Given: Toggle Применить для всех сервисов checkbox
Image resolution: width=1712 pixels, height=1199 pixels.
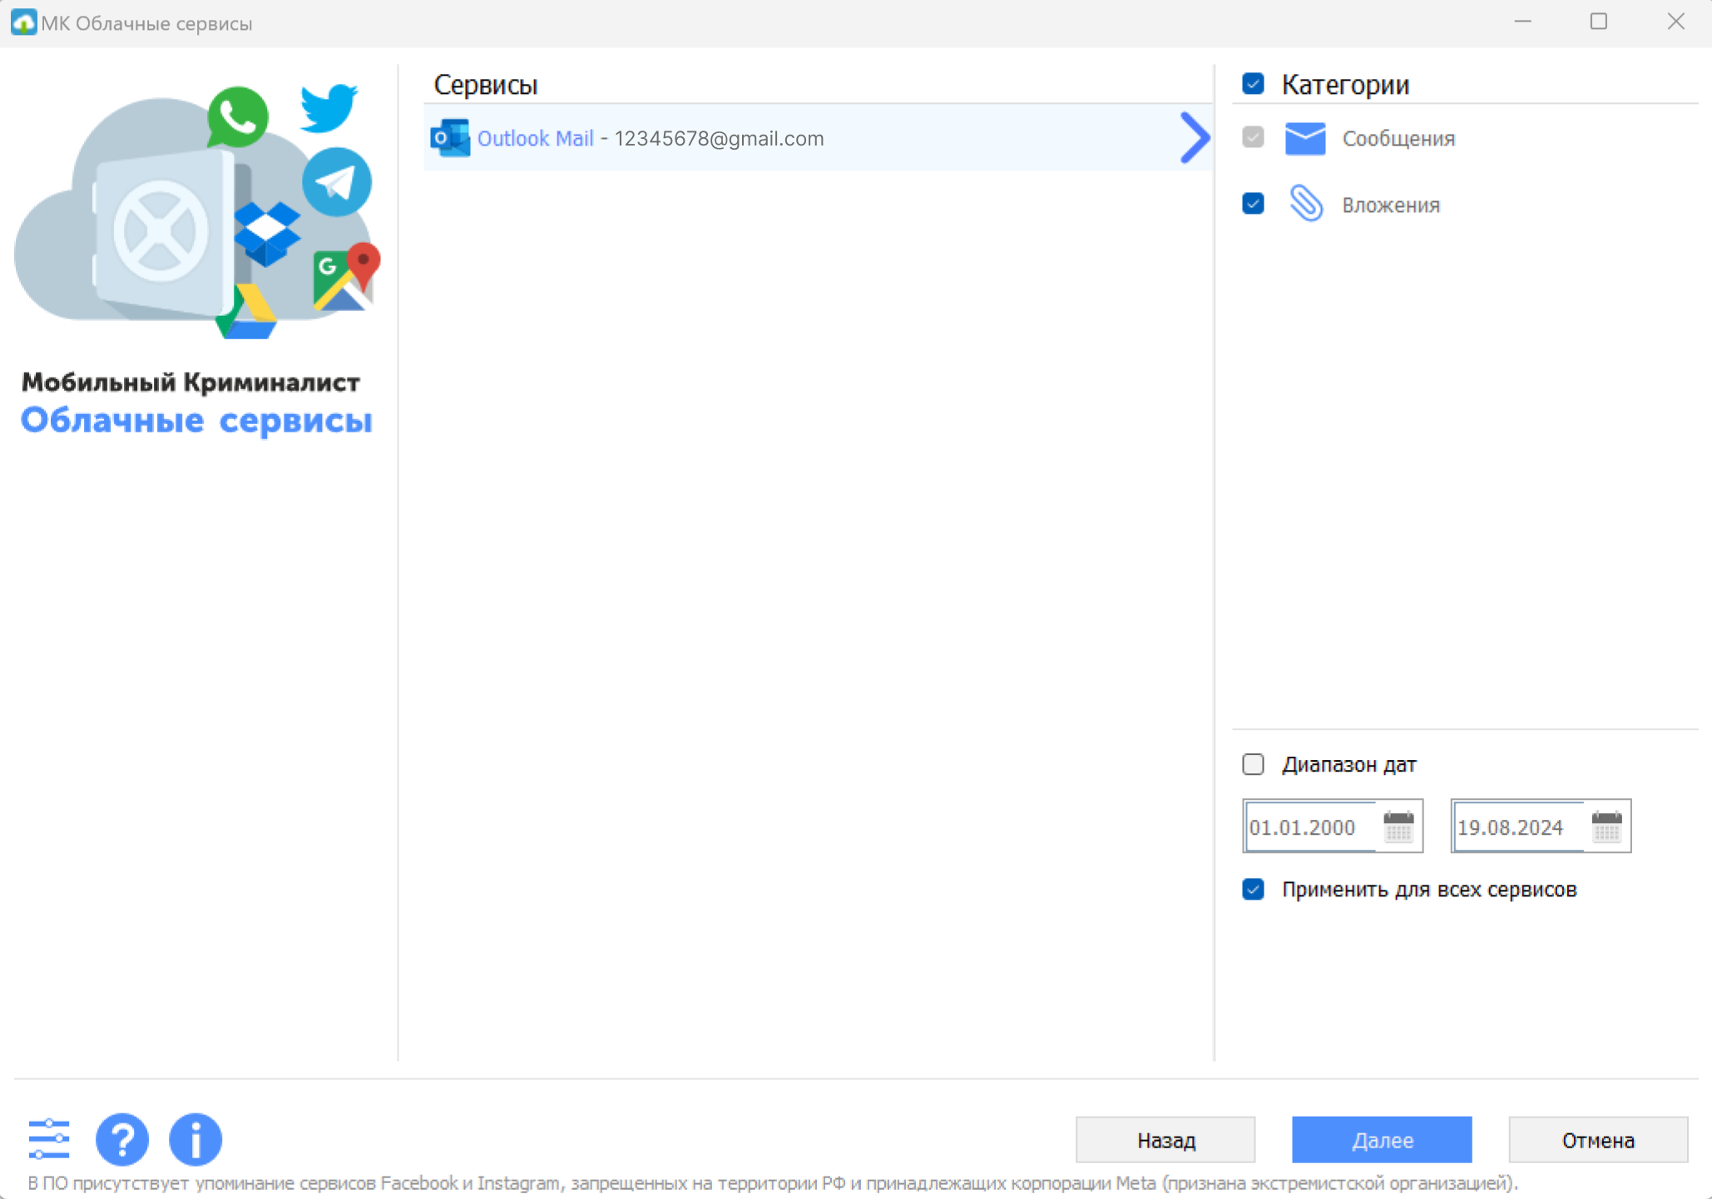Looking at the screenshot, I should pyautogui.click(x=1253, y=890).
